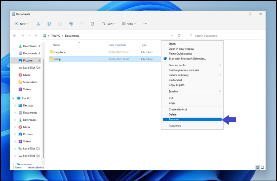Expand the Local Disk (C:) tree node
Screen dimensions: 277x181
(15, 149)
